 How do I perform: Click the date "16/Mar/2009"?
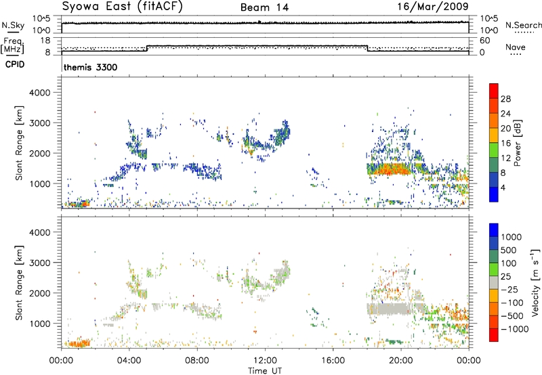coord(433,6)
